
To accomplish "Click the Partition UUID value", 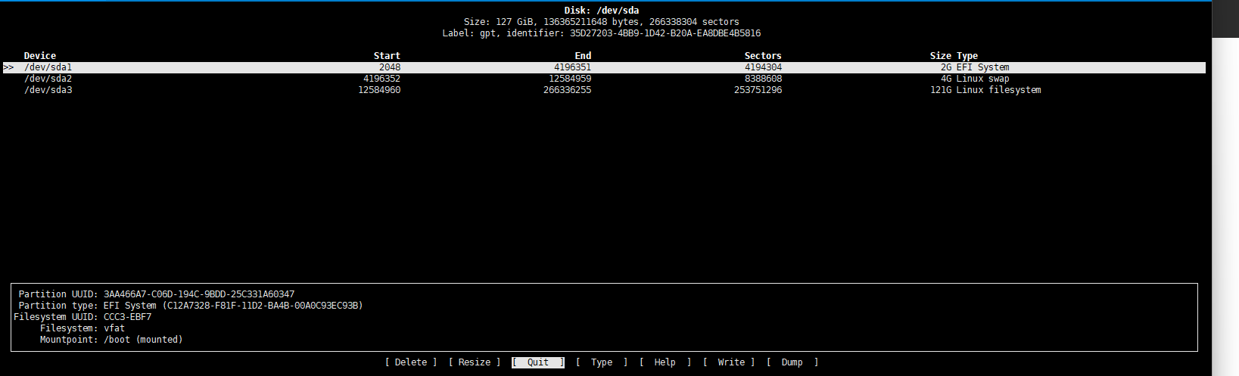I will [199, 294].
